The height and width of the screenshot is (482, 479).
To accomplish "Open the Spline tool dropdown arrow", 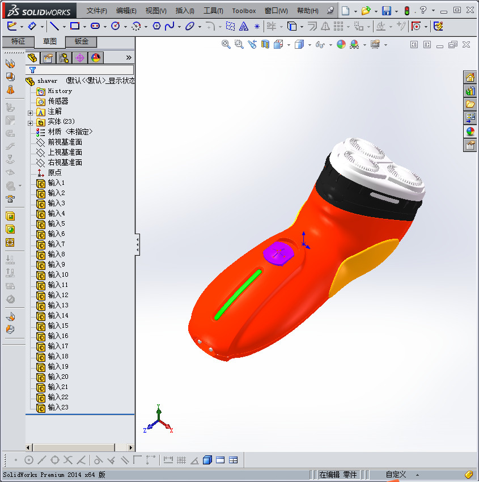I will click(x=179, y=27).
